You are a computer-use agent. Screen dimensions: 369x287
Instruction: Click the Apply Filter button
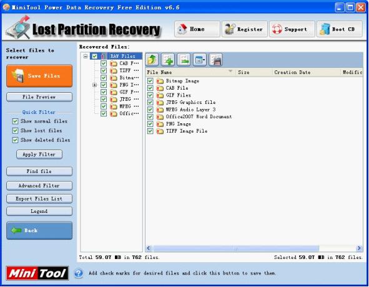click(x=39, y=154)
